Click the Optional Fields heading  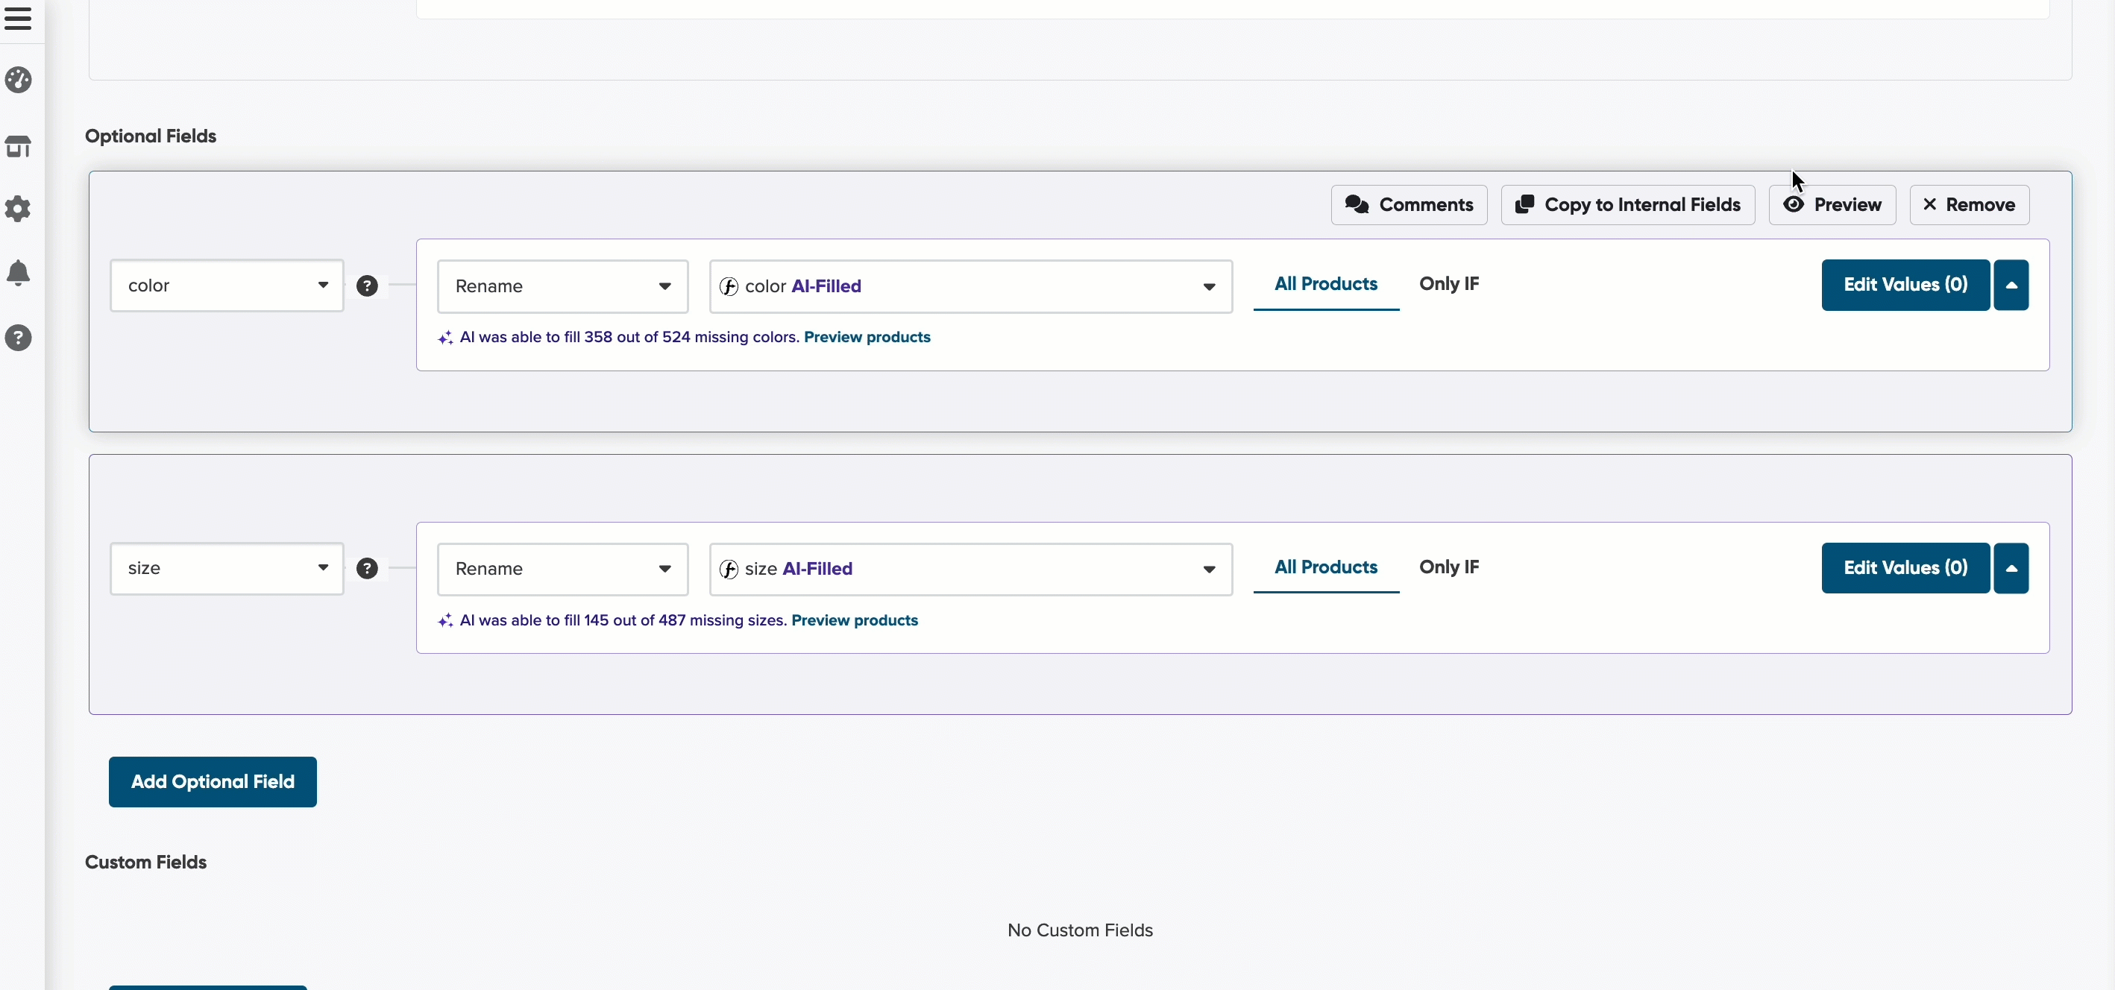151,136
